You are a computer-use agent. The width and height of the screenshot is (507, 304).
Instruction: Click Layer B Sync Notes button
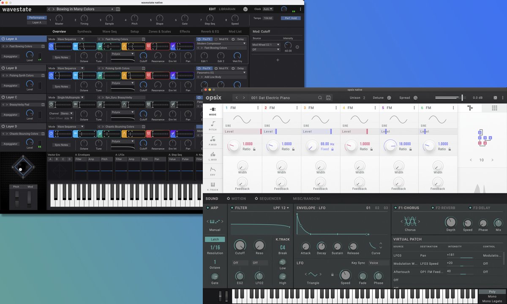61,87
